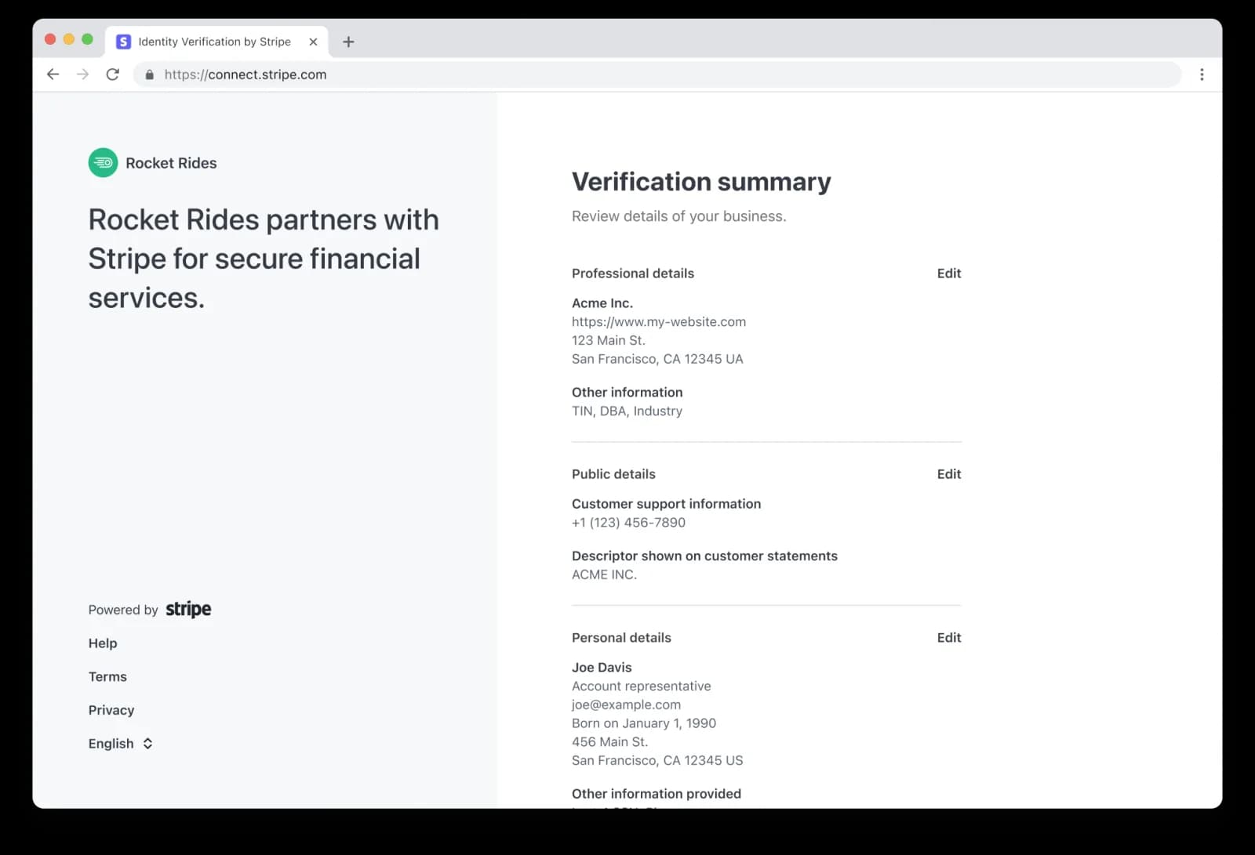Edit the Professional details section

(948, 274)
